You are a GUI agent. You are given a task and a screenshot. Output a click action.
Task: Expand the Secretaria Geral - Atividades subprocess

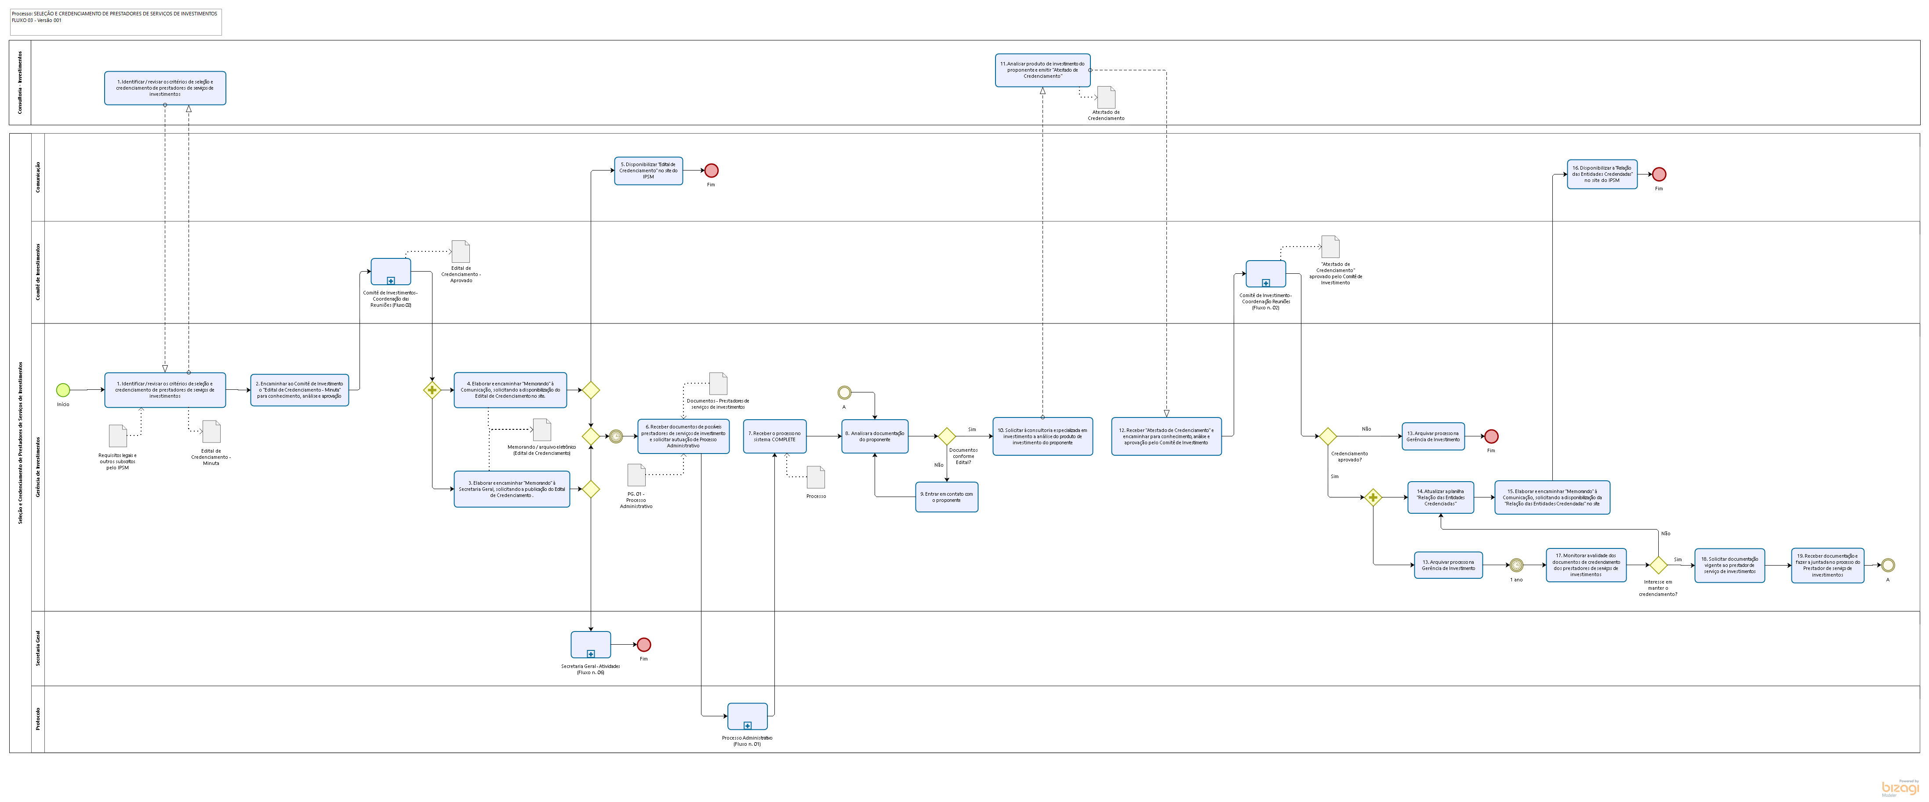591,654
